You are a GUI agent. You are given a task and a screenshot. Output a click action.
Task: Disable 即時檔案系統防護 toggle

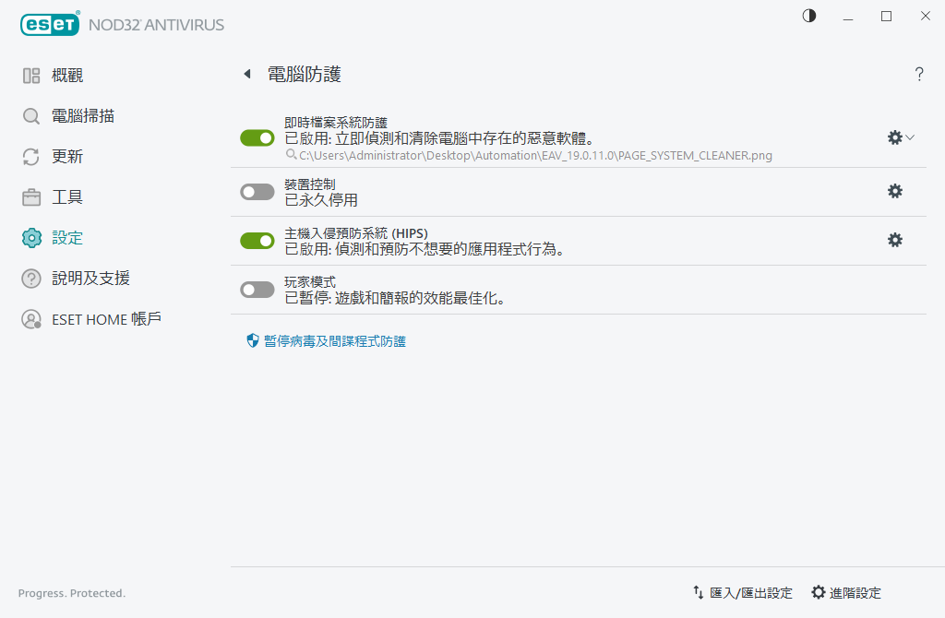[257, 137]
